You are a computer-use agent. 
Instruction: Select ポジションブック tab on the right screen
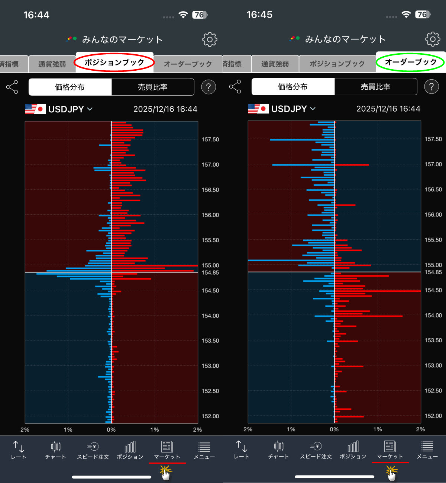(x=337, y=64)
